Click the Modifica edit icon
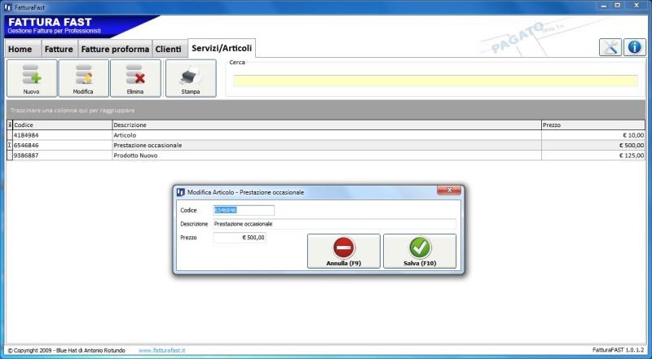This screenshot has height=359, width=652. tap(83, 77)
